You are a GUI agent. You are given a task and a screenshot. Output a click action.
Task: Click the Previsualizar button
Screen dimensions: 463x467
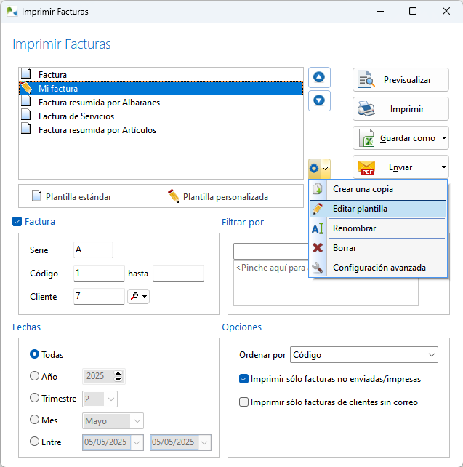click(x=400, y=80)
